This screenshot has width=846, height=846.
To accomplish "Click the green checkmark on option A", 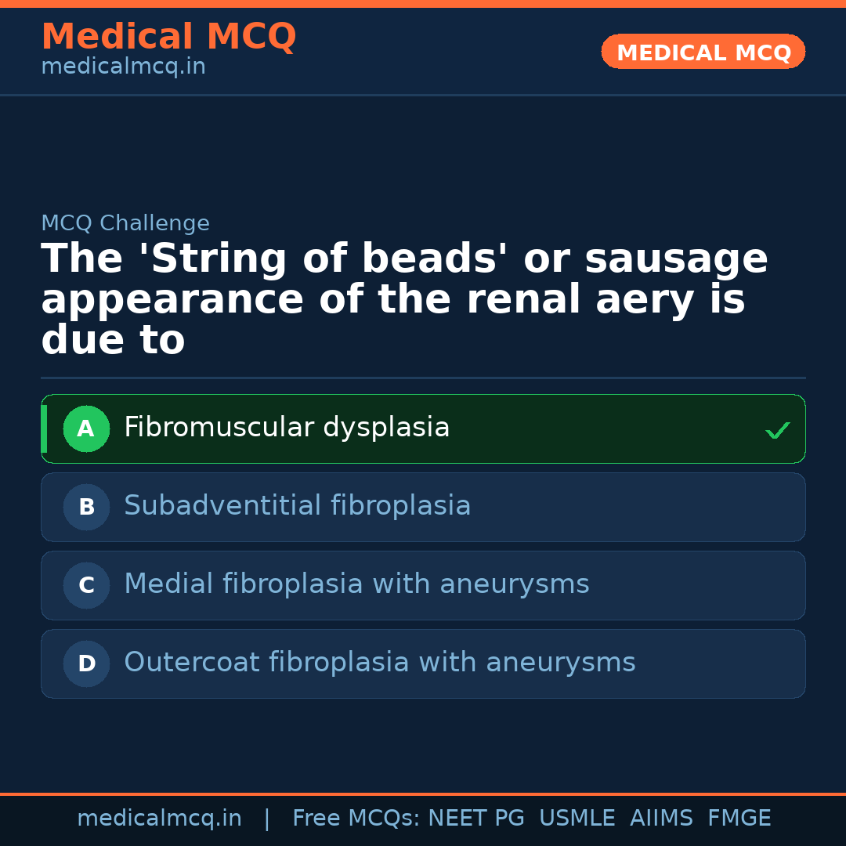I will click(x=777, y=430).
